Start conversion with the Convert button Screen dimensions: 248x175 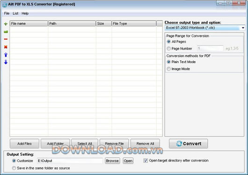189,144
